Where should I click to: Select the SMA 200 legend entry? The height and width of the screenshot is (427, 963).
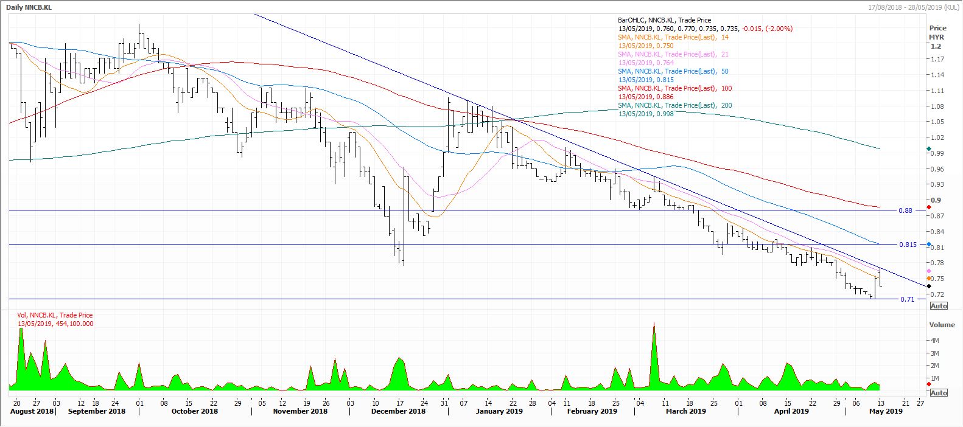674,105
